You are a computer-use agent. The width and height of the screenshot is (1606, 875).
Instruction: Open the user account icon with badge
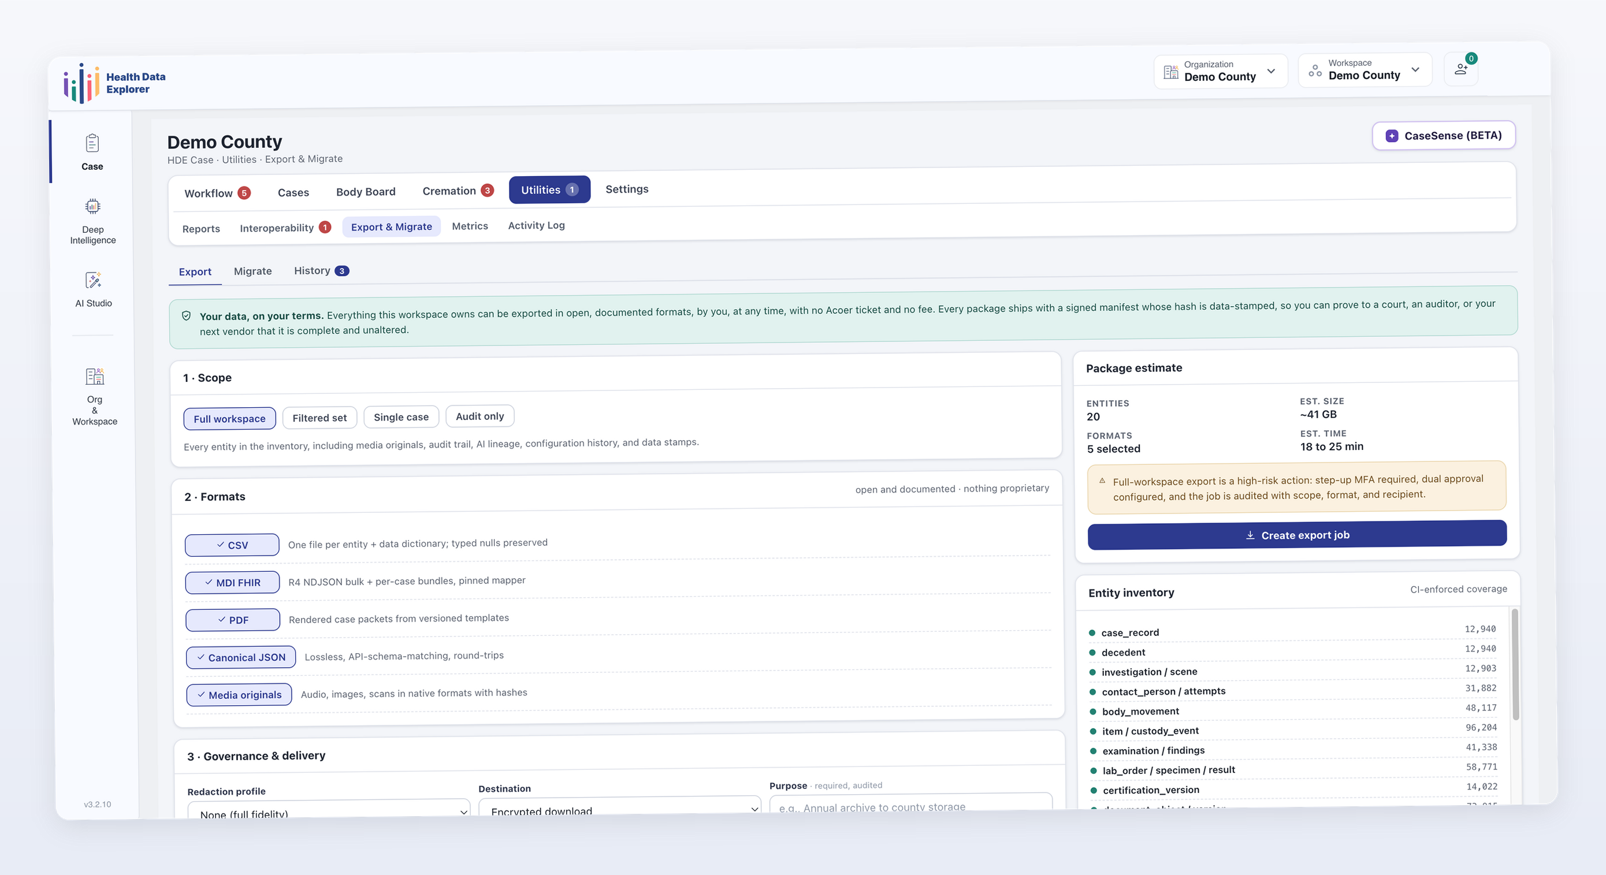click(1462, 69)
